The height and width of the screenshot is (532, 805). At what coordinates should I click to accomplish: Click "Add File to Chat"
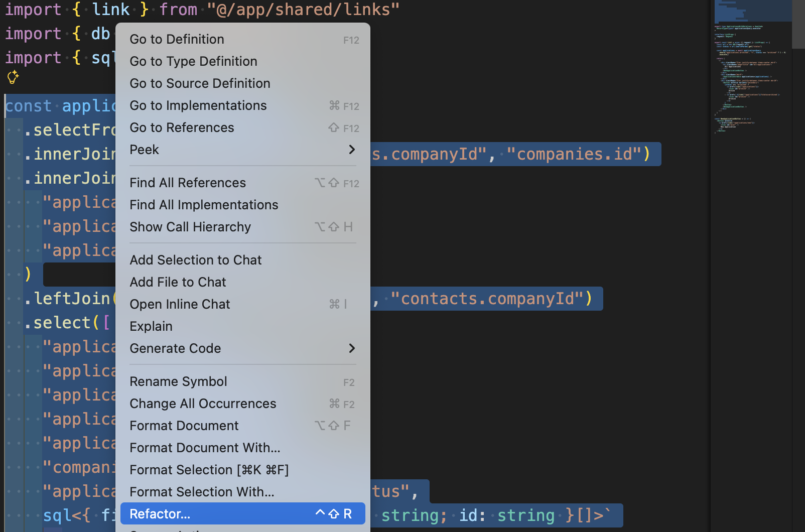coord(178,282)
